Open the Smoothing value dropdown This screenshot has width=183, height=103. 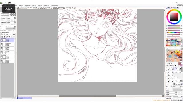[75, 8]
